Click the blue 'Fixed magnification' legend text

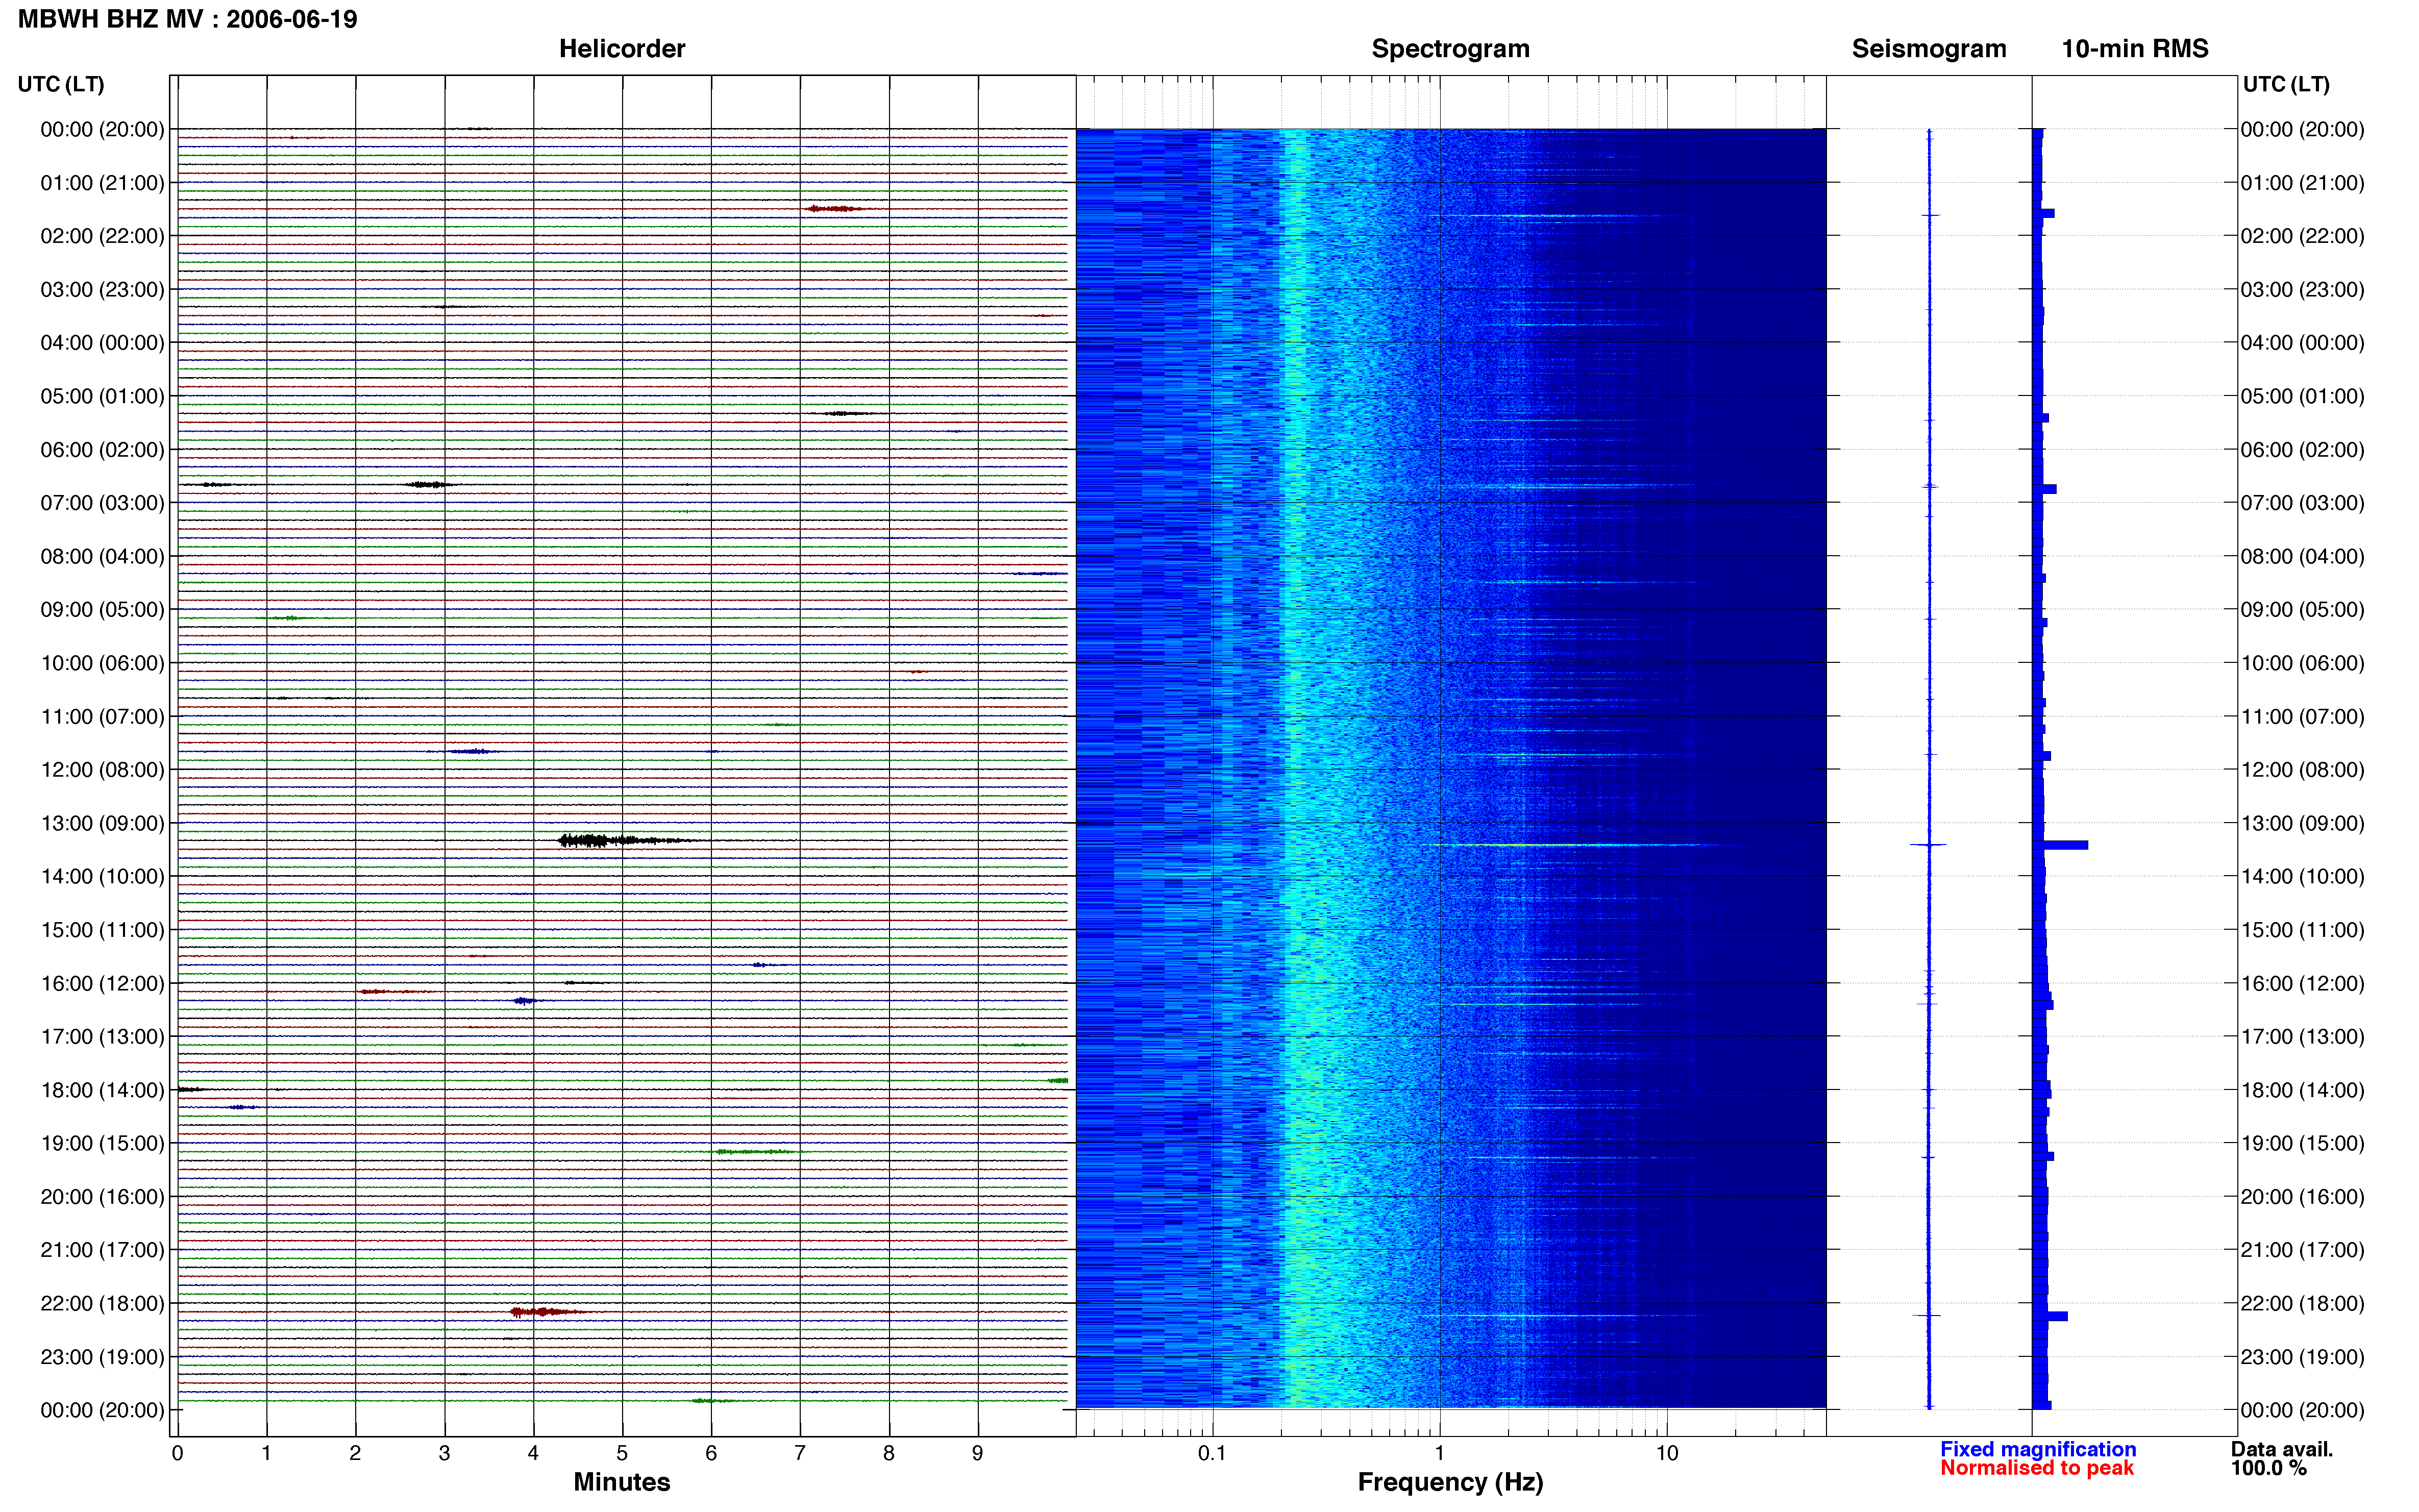[x=2038, y=1449]
